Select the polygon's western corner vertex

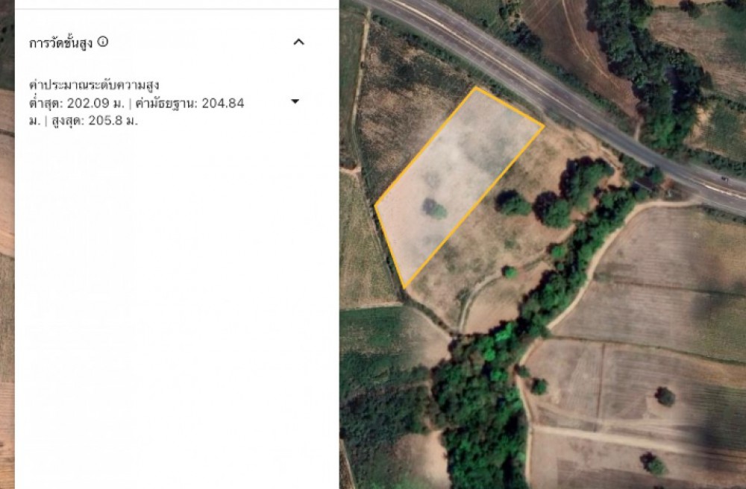coord(375,206)
